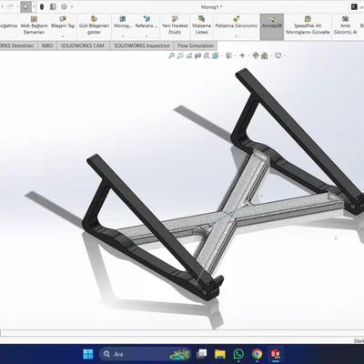
Task: Expand the Display Style dropdown arrow
Action: point(235,56)
